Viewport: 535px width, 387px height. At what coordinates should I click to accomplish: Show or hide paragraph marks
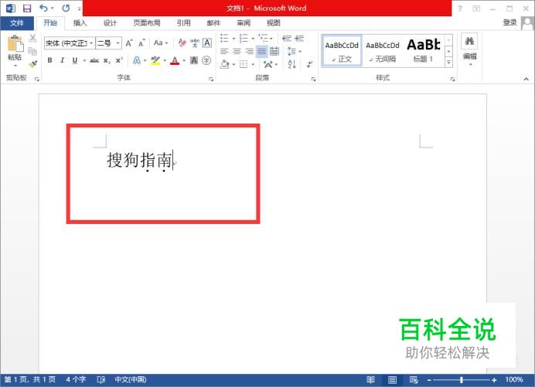pos(309,64)
